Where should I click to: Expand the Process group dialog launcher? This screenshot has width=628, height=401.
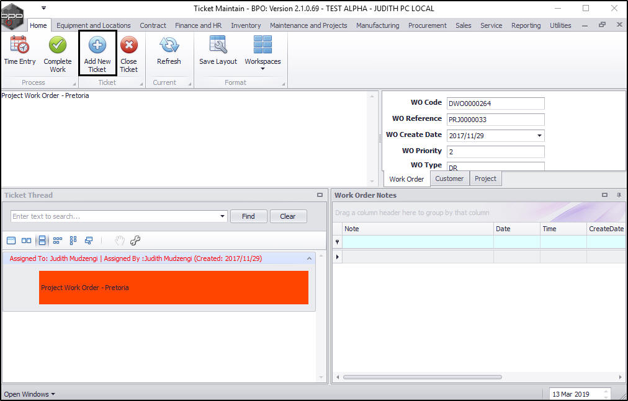[74, 84]
